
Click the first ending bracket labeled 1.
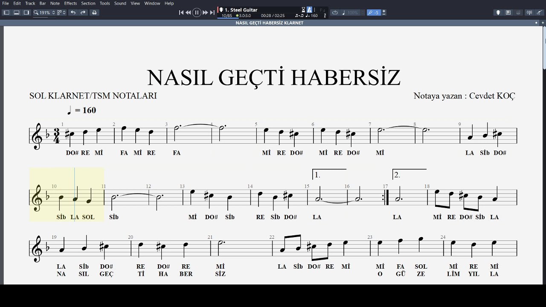329,174
